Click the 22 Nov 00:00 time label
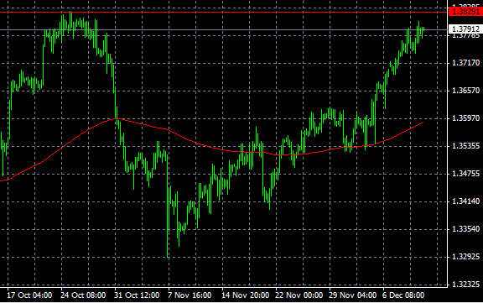Viewport: 483px width, 303px height. pos(299,295)
